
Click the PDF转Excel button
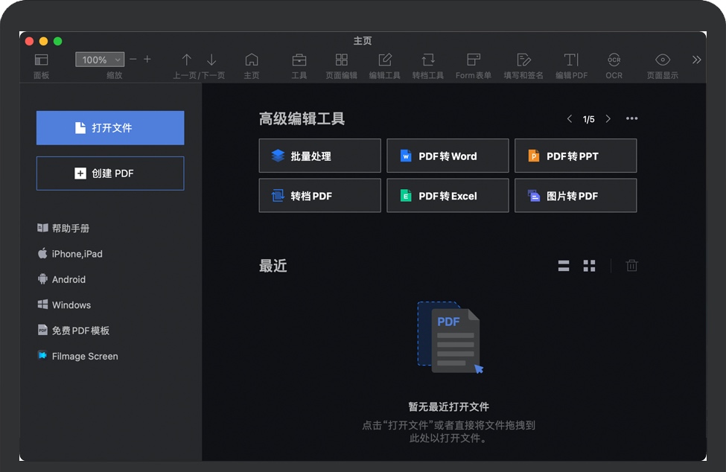point(448,196)
